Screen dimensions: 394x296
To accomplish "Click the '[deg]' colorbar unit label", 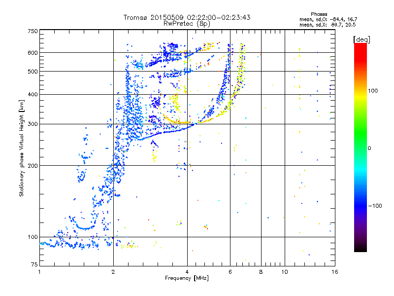I will click(x=361, y=39).
